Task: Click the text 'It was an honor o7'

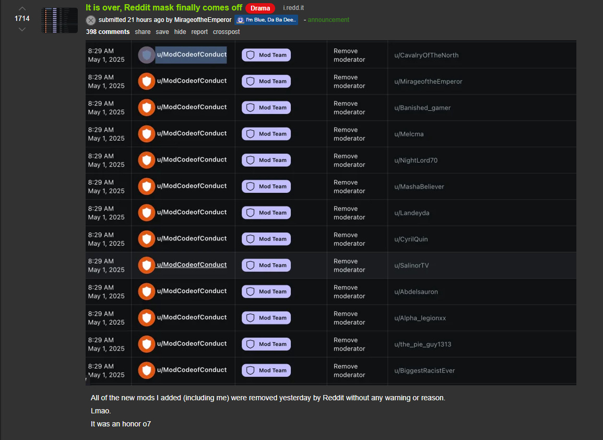Action: point(121,424)
